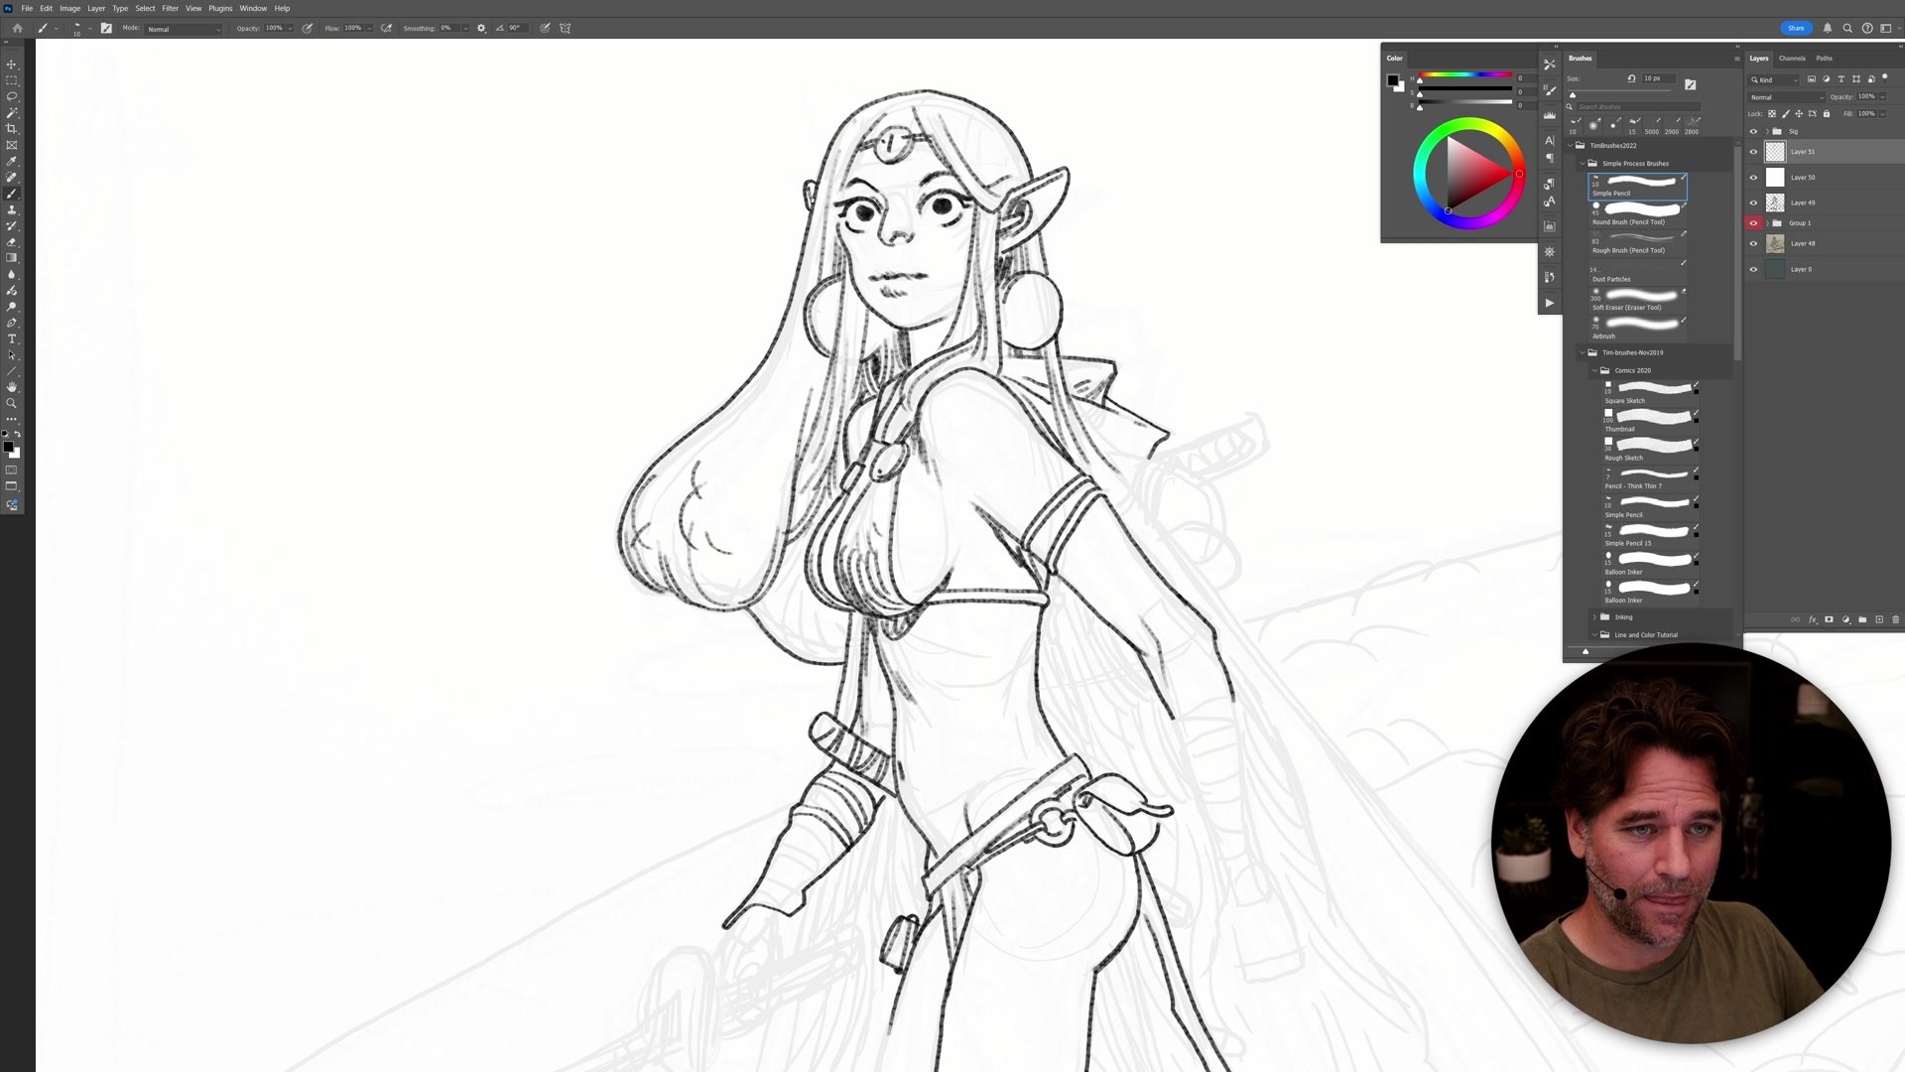Select the Crop tool
Image resolution: width=1905 pixels, height=1072 pixels.
pyautogui.click(x=12, y=129)
